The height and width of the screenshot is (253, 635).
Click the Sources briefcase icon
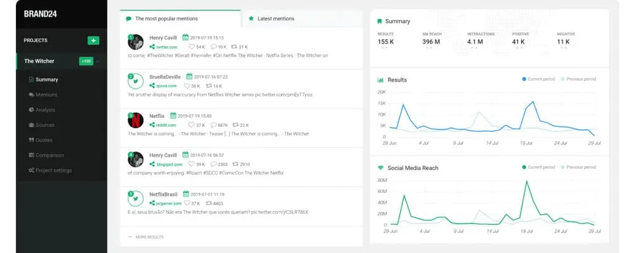[x=31, y=125]
